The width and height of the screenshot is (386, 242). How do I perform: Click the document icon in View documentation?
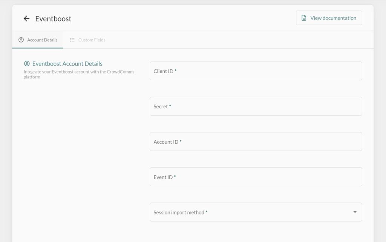click(x=304, y=18)
